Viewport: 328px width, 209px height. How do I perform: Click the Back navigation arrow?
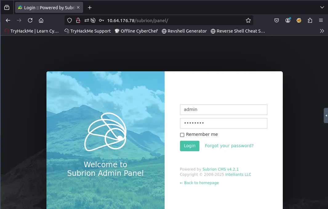(x=8, y=20)
